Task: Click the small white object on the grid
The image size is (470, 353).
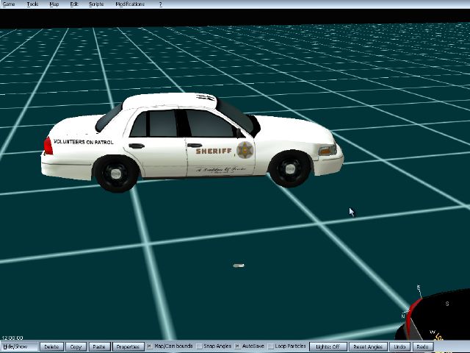Action: tap(239, 265)
